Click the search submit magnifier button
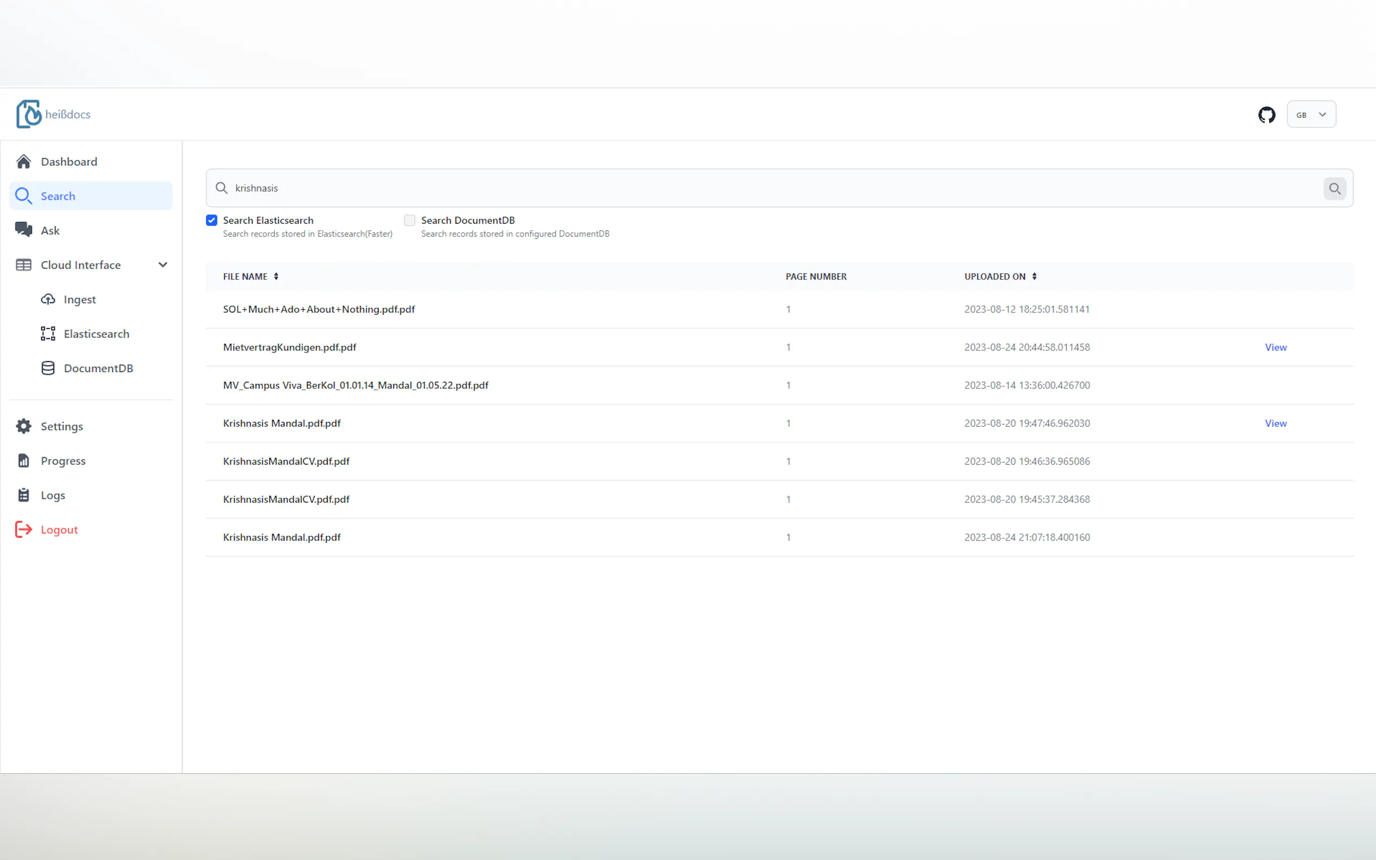The height and width of the screenshot is (860, 1376). [1334, 188]
